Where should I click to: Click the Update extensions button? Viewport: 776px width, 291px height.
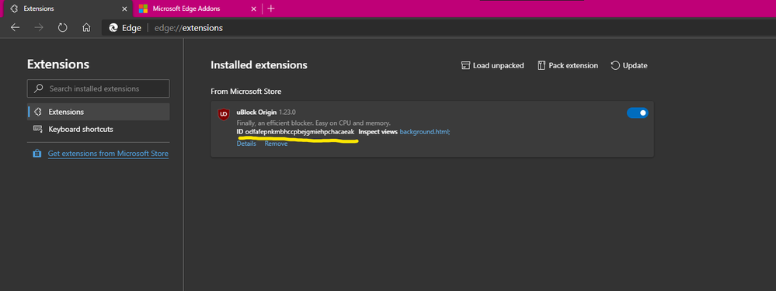tap(629, 65)
